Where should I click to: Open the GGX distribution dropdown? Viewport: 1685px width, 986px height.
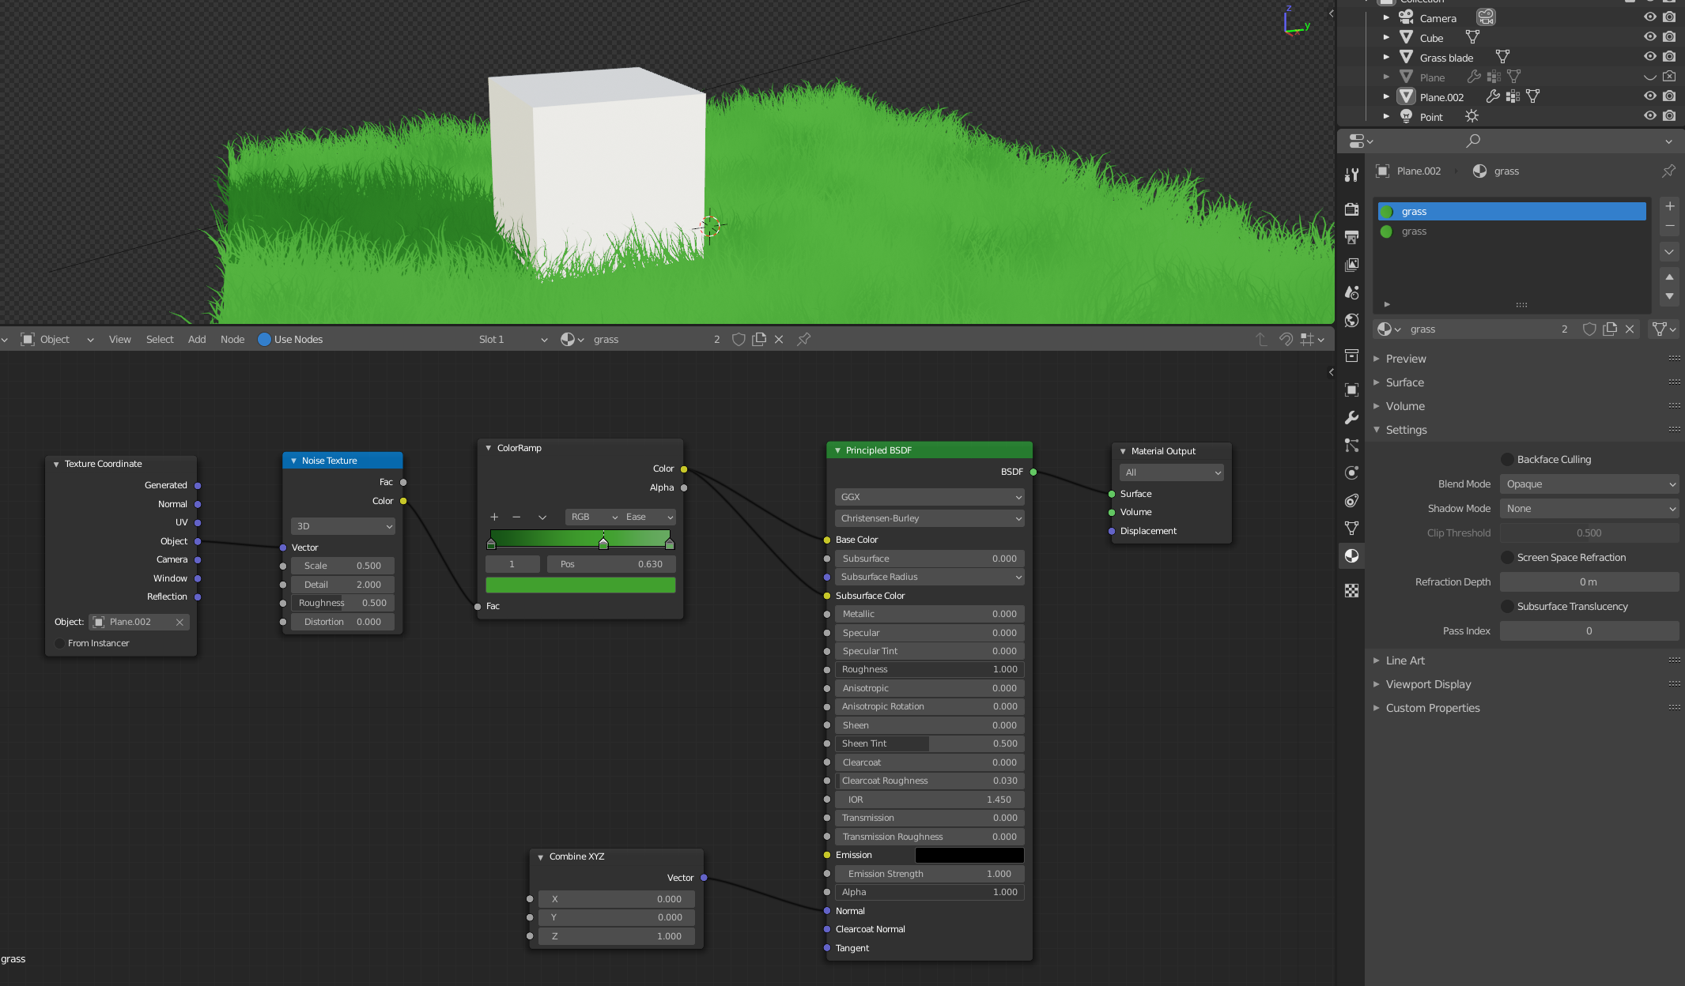pyautogui.click(x=928, y=497)
